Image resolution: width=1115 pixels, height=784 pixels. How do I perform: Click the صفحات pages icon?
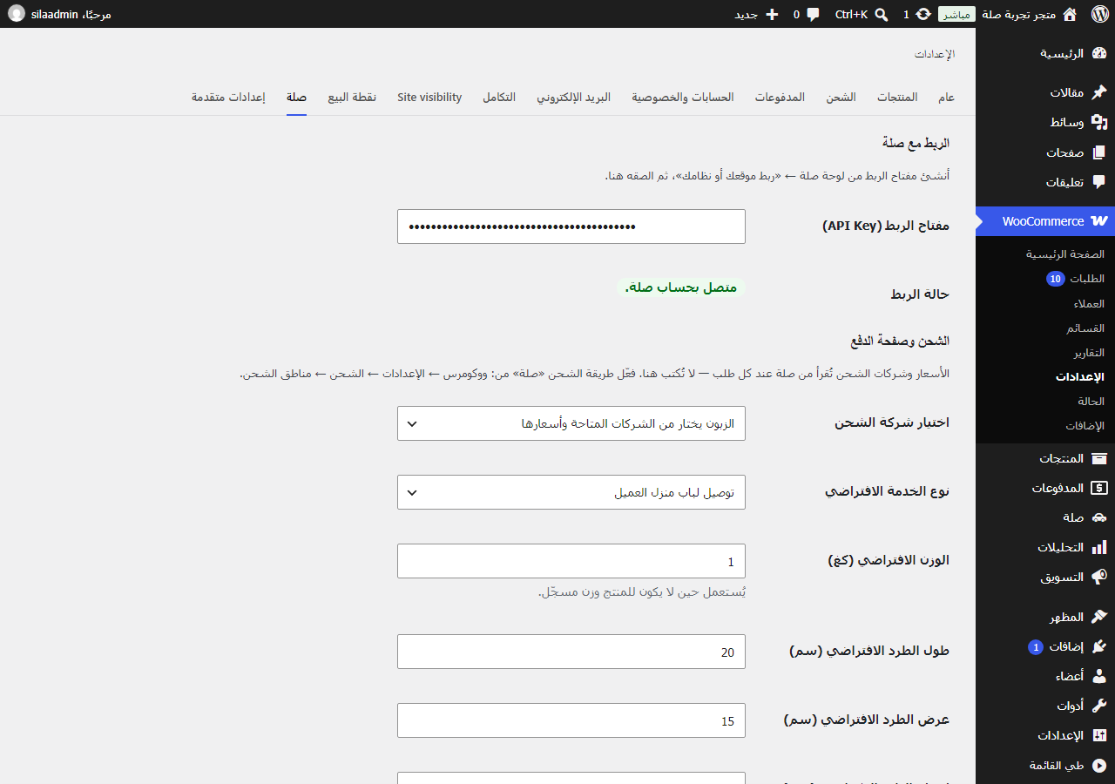[x=1099, y=152]
